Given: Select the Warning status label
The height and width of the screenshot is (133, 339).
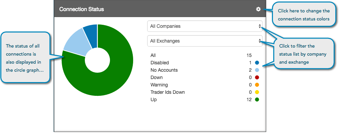Looking at the screenshot, I should click(x=159, y=85).
